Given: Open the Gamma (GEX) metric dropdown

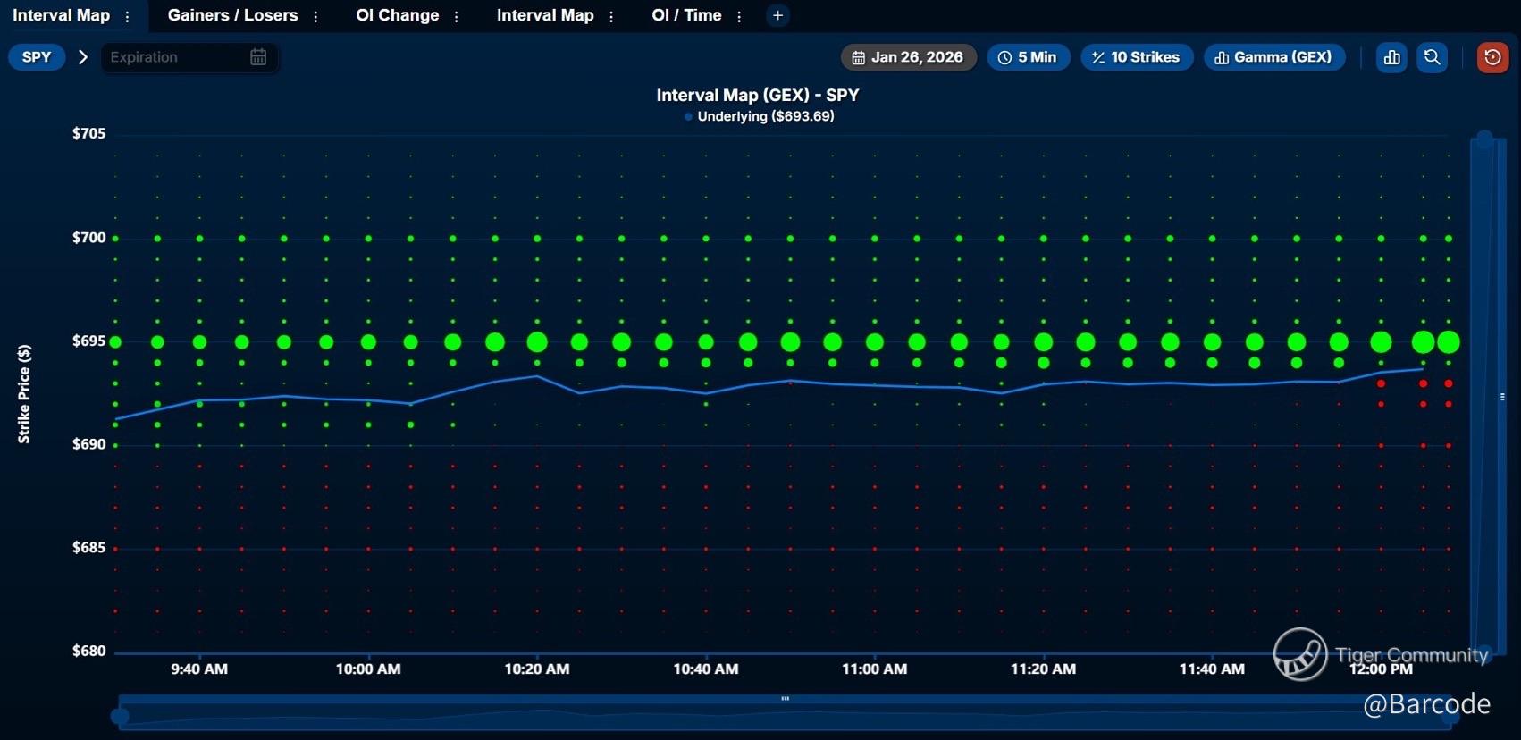Looking at the screenshot, I should pos(1273,57).
